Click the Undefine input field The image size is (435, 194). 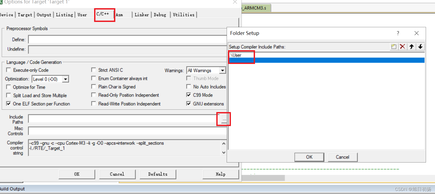[128, 49]
